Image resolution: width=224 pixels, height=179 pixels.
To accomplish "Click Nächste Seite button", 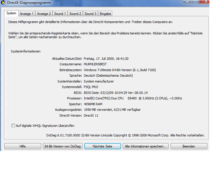I will click(103, 146).
